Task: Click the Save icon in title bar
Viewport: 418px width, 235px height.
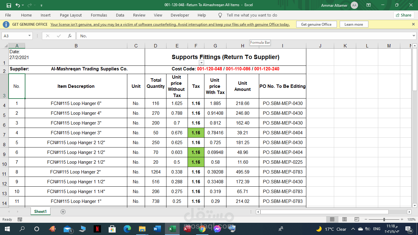Action: (x=9, y=5)
